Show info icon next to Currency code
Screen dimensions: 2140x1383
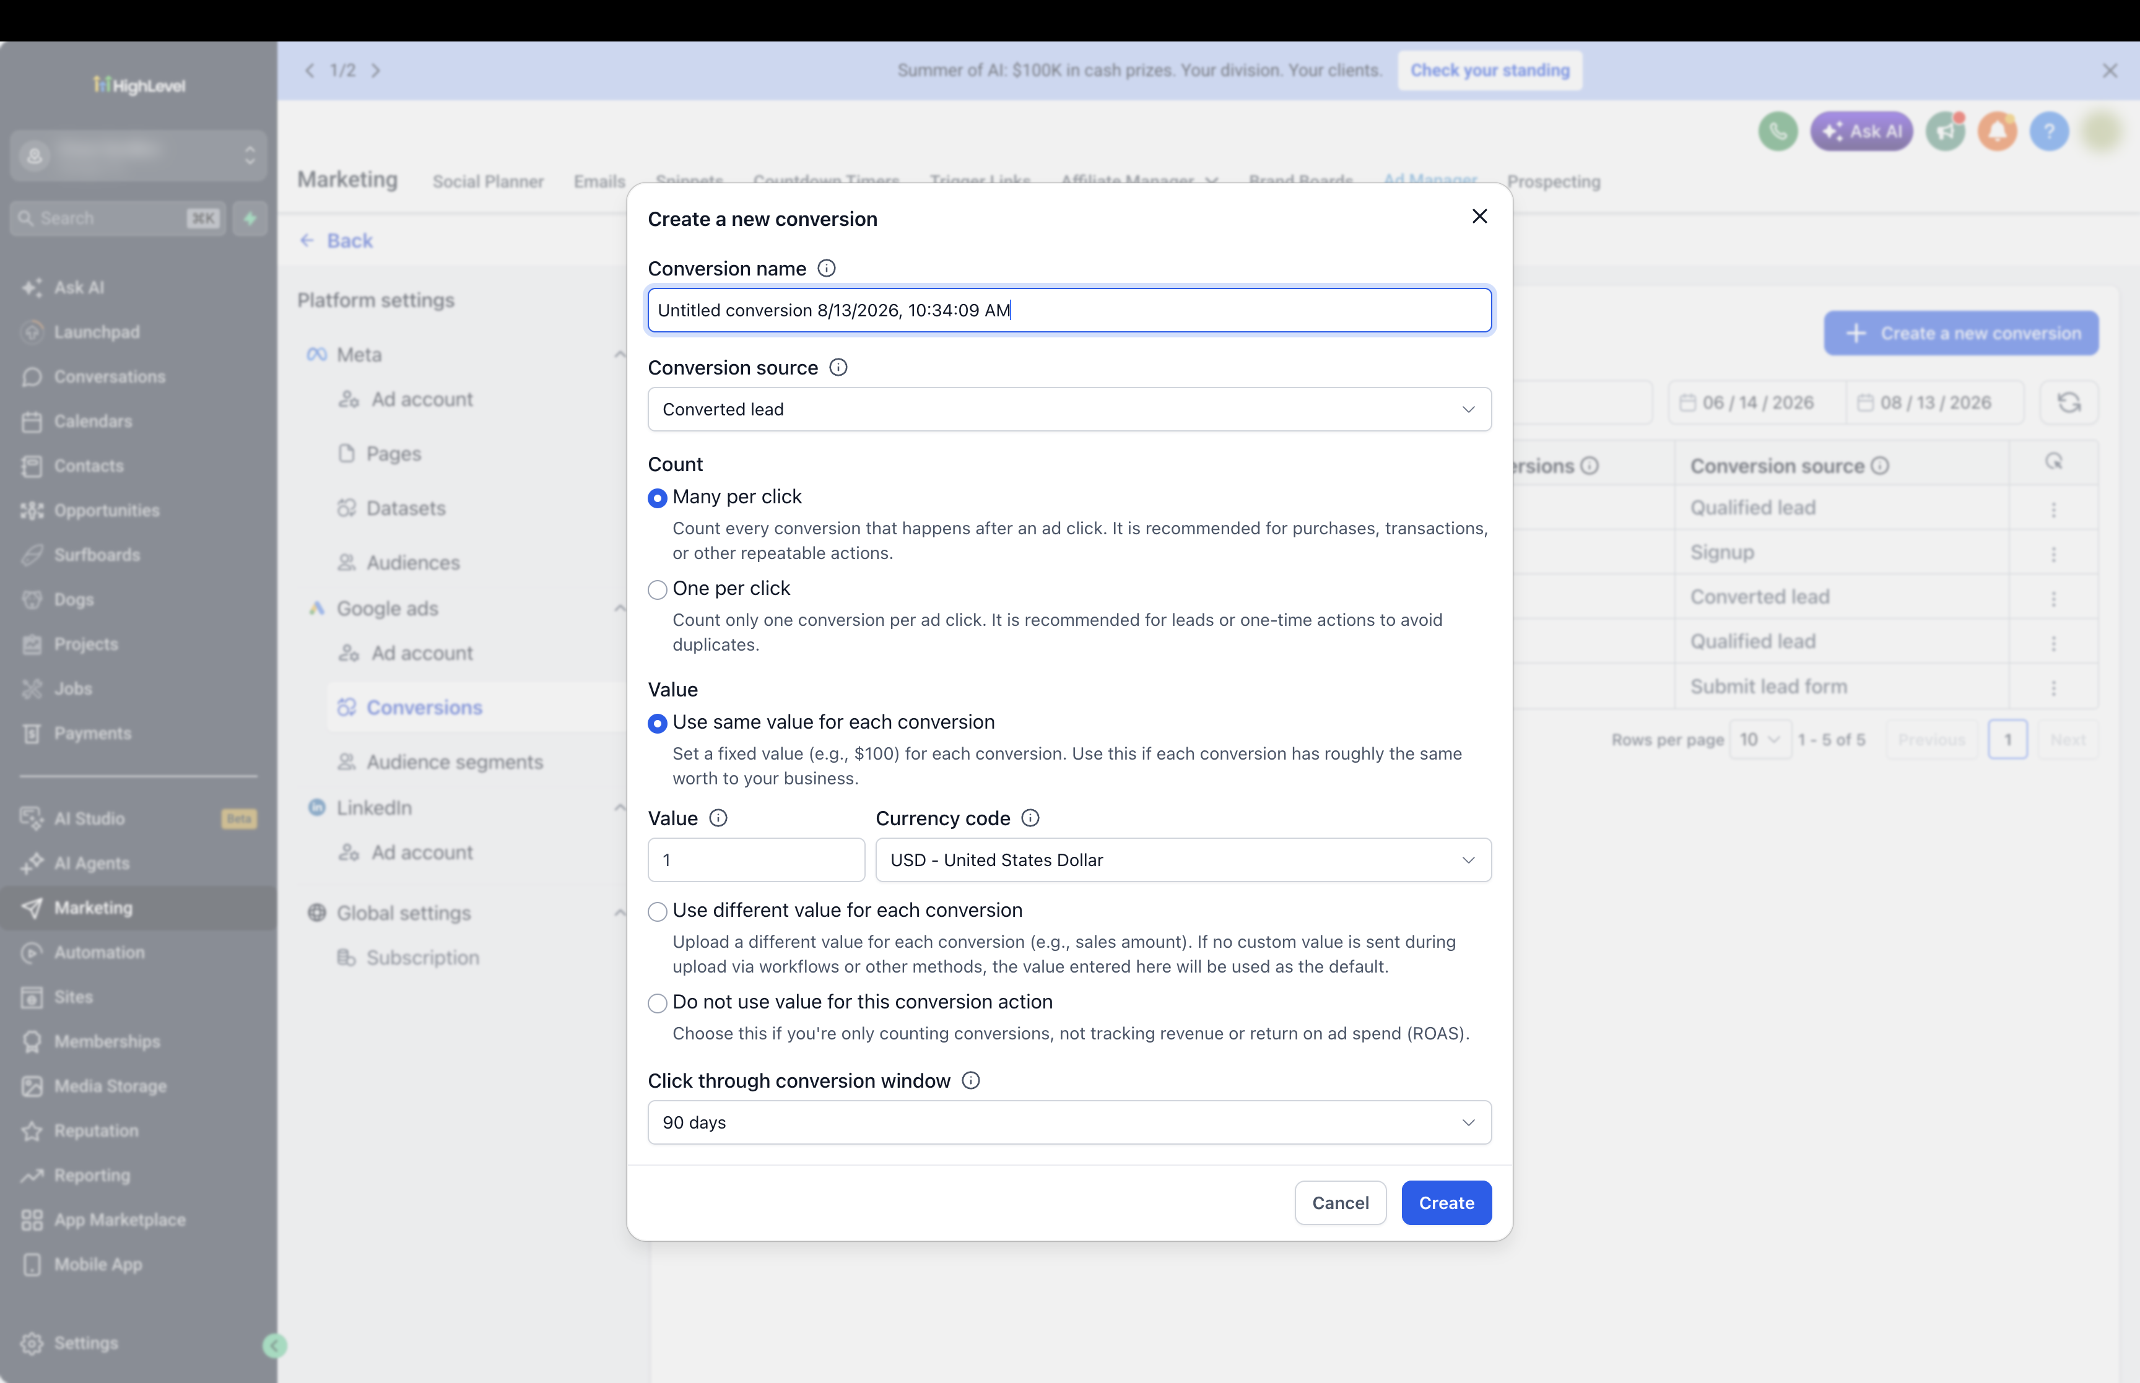(1030, 818)
